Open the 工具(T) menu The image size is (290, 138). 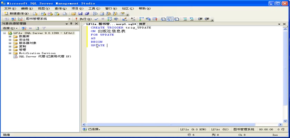pyautogui.click(x=94, y=9)
